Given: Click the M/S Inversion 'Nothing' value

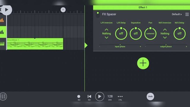Looking at the screenshot, I should 165,34.
